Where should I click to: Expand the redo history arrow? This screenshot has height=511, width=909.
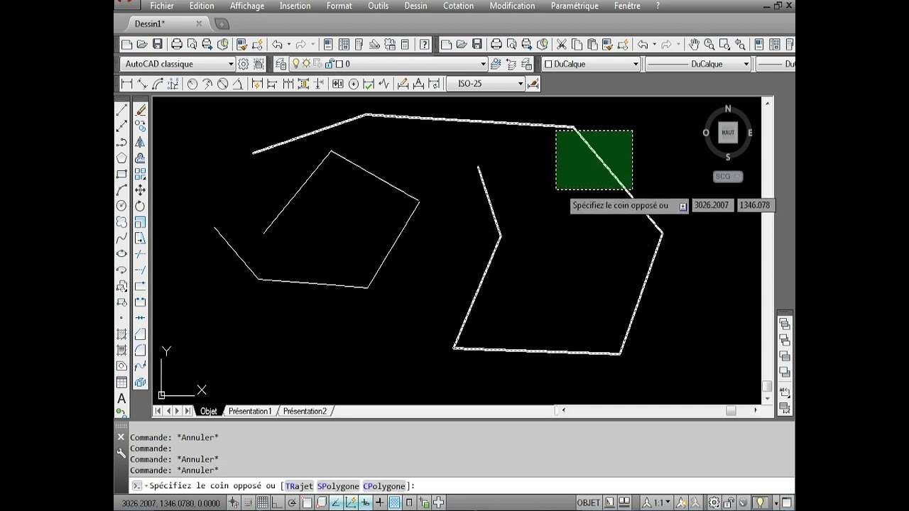(x=312, y=44)
